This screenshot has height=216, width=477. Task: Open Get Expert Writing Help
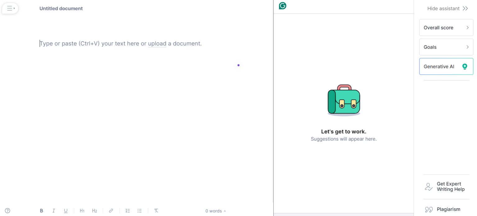tap(447, 187)
